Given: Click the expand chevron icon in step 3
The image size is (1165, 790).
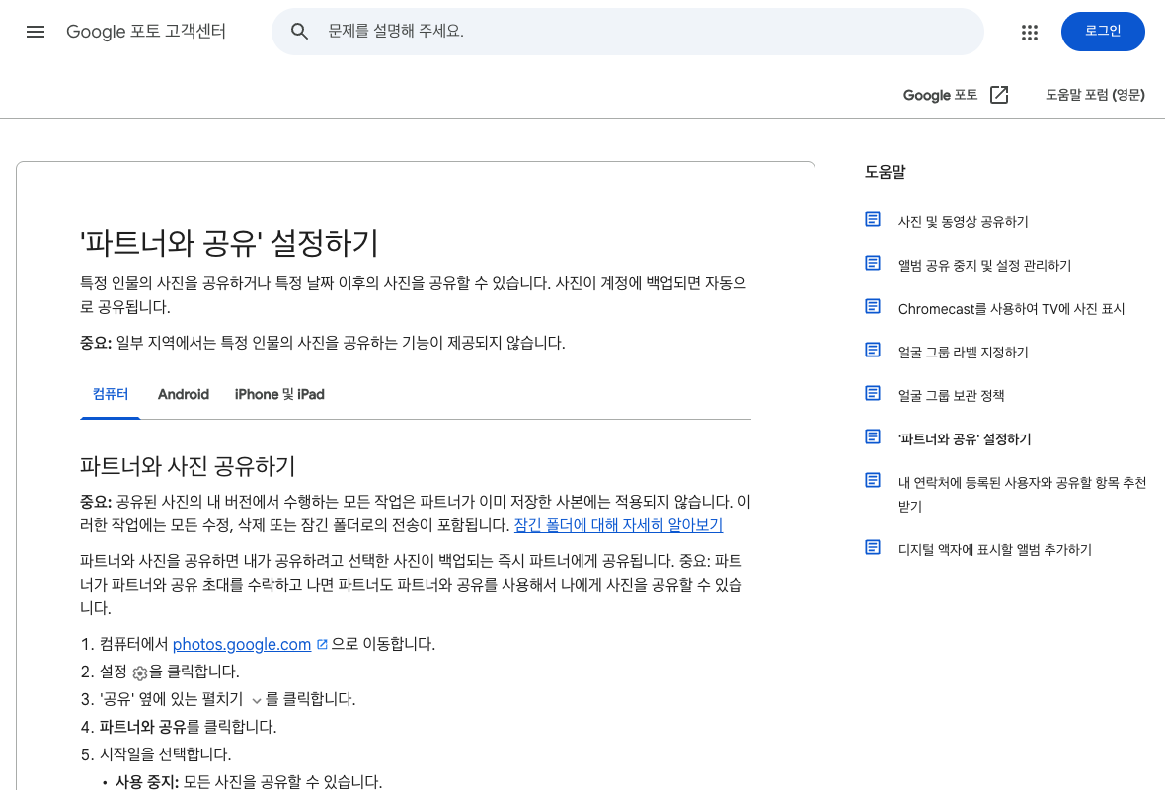Looking at the screenshot, I should (257, 700).
